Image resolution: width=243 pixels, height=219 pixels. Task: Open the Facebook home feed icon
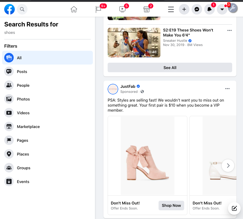74,9
